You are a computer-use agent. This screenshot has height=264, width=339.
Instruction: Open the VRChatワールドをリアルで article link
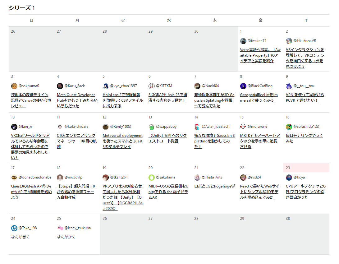tap(30, 147)
